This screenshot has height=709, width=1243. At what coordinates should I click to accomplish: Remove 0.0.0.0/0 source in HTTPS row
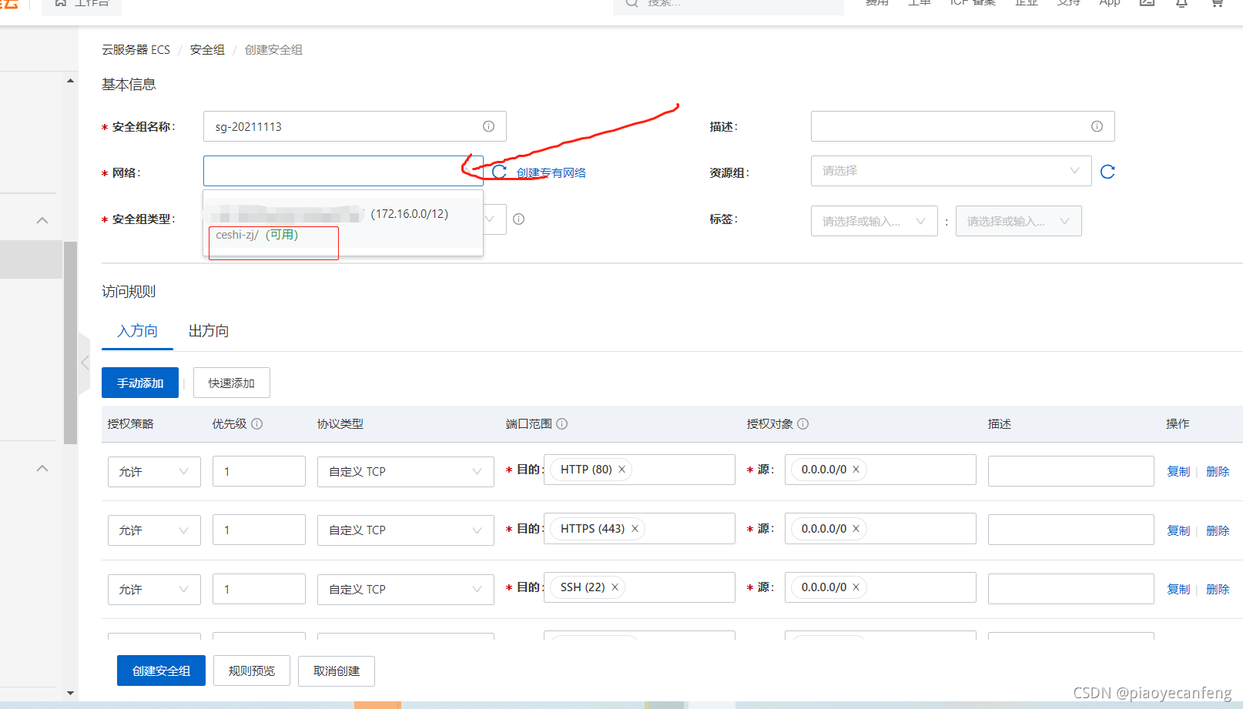pos(856,529)
